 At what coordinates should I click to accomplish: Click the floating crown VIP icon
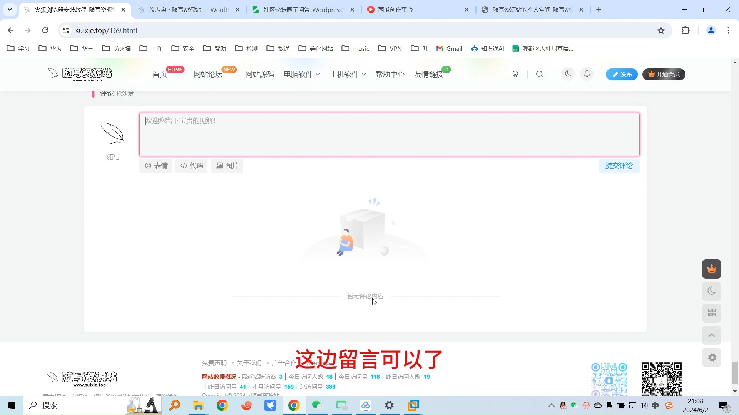coord(711,269)
